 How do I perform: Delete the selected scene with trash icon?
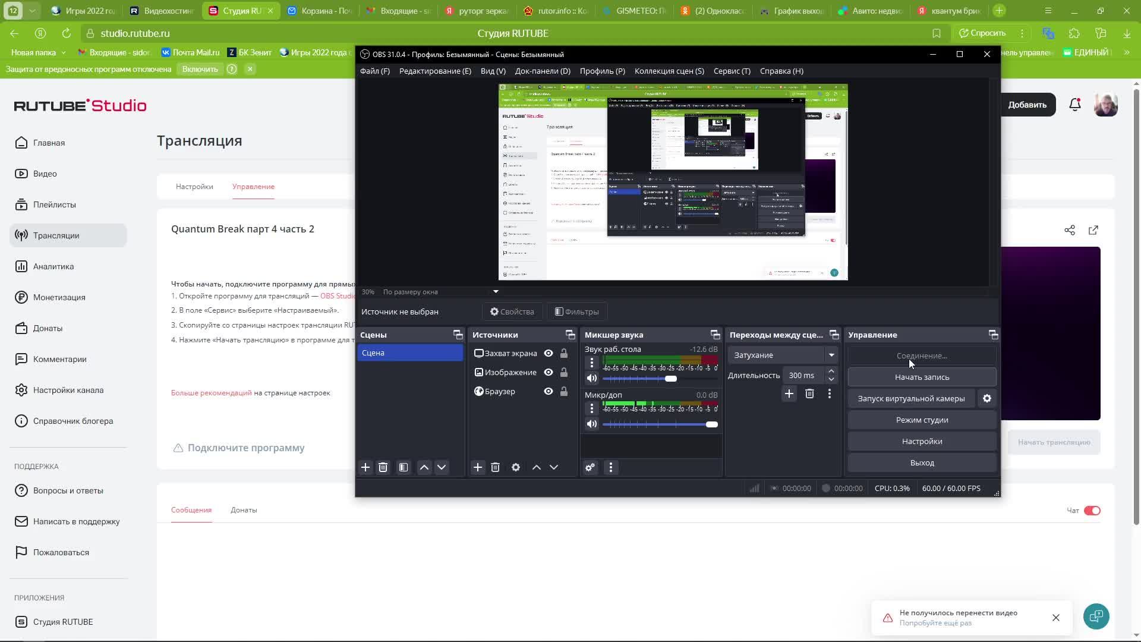pyautogui.click(x=383, y=467)
